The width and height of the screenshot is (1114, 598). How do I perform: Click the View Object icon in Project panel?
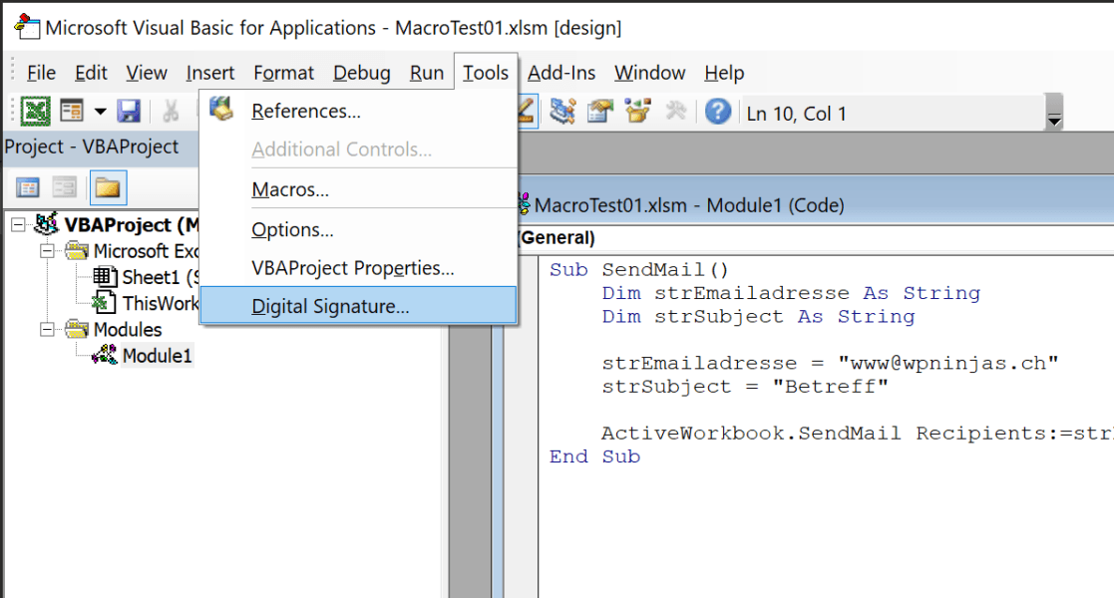click(64, 187)
